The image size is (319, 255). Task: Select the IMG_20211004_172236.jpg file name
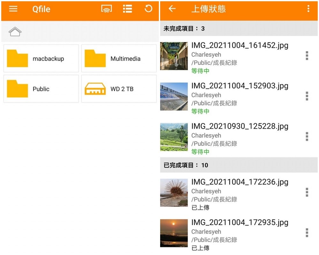pyautogui.click(x=240, y=182)
